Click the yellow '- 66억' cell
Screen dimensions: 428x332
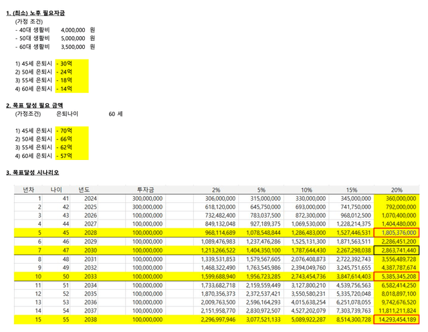[x=72, y=139]
